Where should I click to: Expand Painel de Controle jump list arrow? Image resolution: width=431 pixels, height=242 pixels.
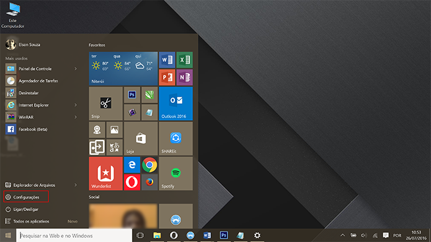pos(76,69)
